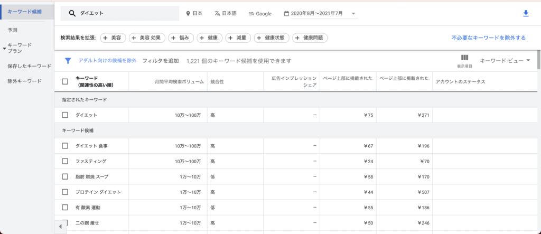
Task: Collapse the sidebar with left arrow
Action: point(60,226)
